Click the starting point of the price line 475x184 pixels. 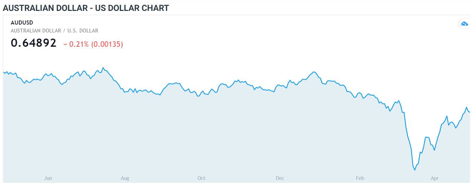coord(3,72)
